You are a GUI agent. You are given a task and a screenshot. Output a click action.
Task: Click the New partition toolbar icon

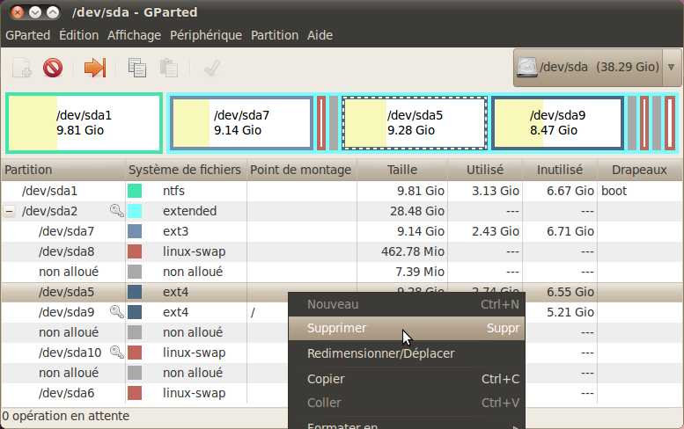tap(22, 68)
